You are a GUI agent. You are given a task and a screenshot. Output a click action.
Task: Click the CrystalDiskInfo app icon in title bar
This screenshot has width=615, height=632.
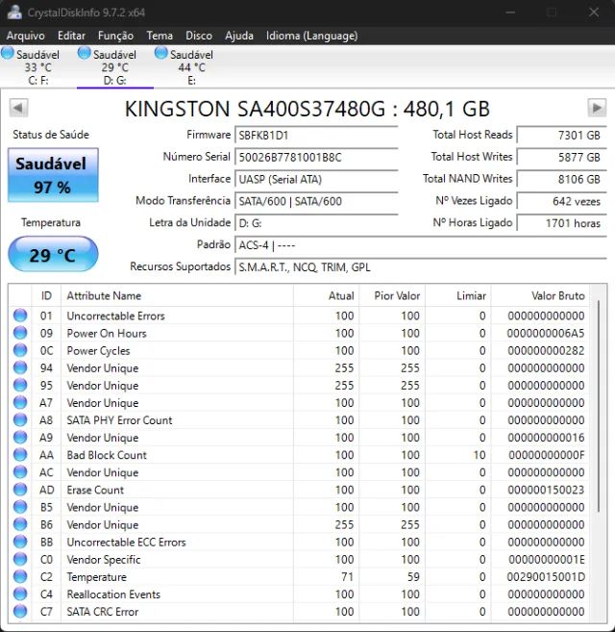[x=15, y=13]
